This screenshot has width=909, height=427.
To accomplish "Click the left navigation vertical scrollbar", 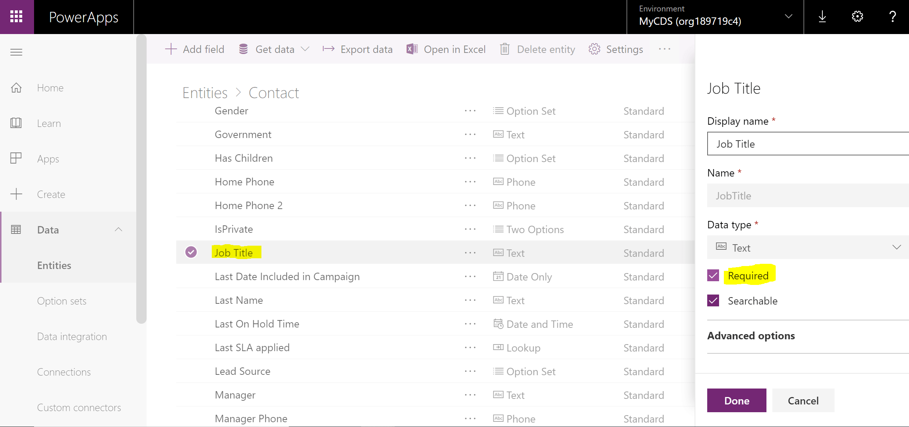I will click(x=141, y=179).
